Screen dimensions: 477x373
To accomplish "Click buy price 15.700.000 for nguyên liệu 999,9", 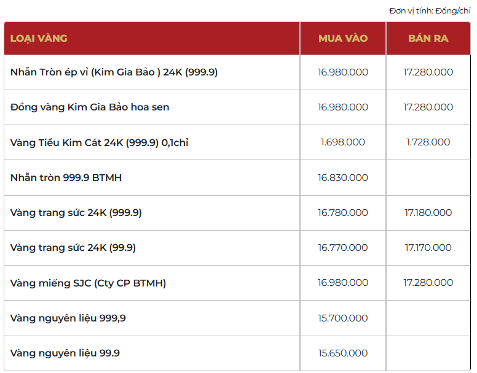I will [342, 318].
